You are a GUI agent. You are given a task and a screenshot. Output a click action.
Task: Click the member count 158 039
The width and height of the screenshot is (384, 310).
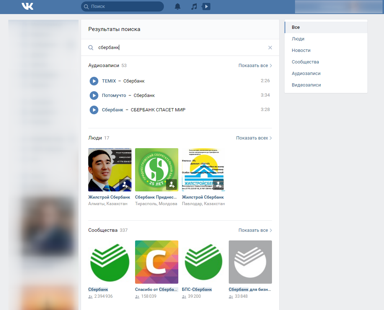click(149, 296)
